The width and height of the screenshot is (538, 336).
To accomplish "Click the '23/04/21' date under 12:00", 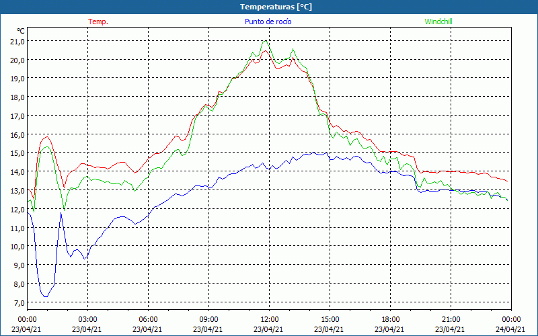I will [x=268, y=329].
